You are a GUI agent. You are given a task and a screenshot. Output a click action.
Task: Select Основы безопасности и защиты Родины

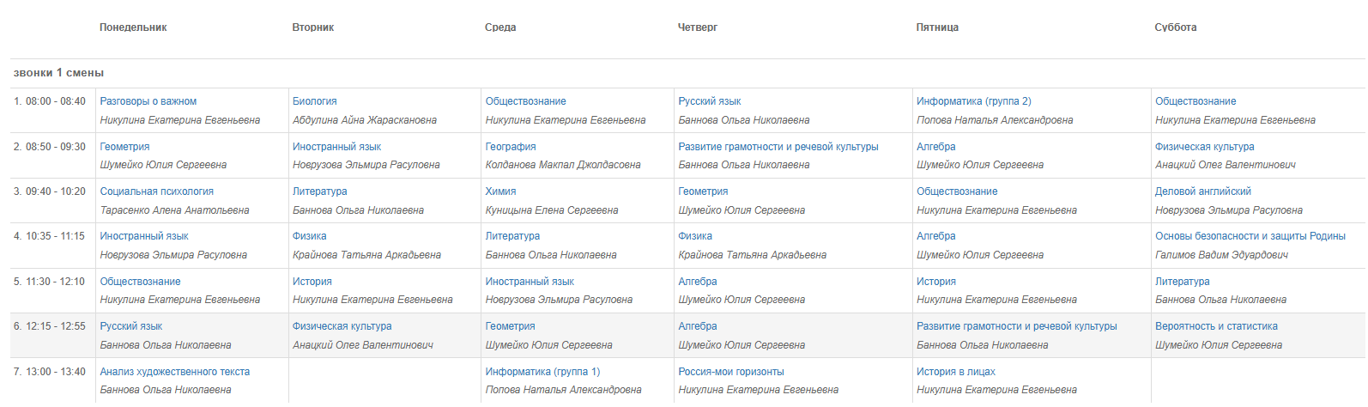click(x=1250, y=236)
